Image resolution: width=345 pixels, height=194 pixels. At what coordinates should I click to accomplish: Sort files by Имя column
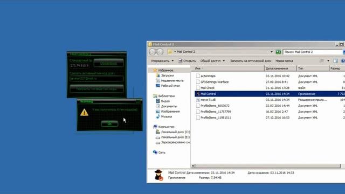[227, 68]
